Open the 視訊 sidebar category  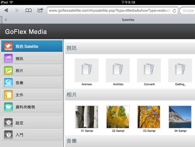tap(32, 58)
